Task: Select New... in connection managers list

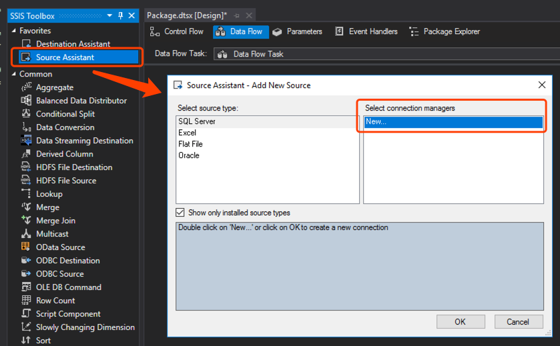Action: 453,121
